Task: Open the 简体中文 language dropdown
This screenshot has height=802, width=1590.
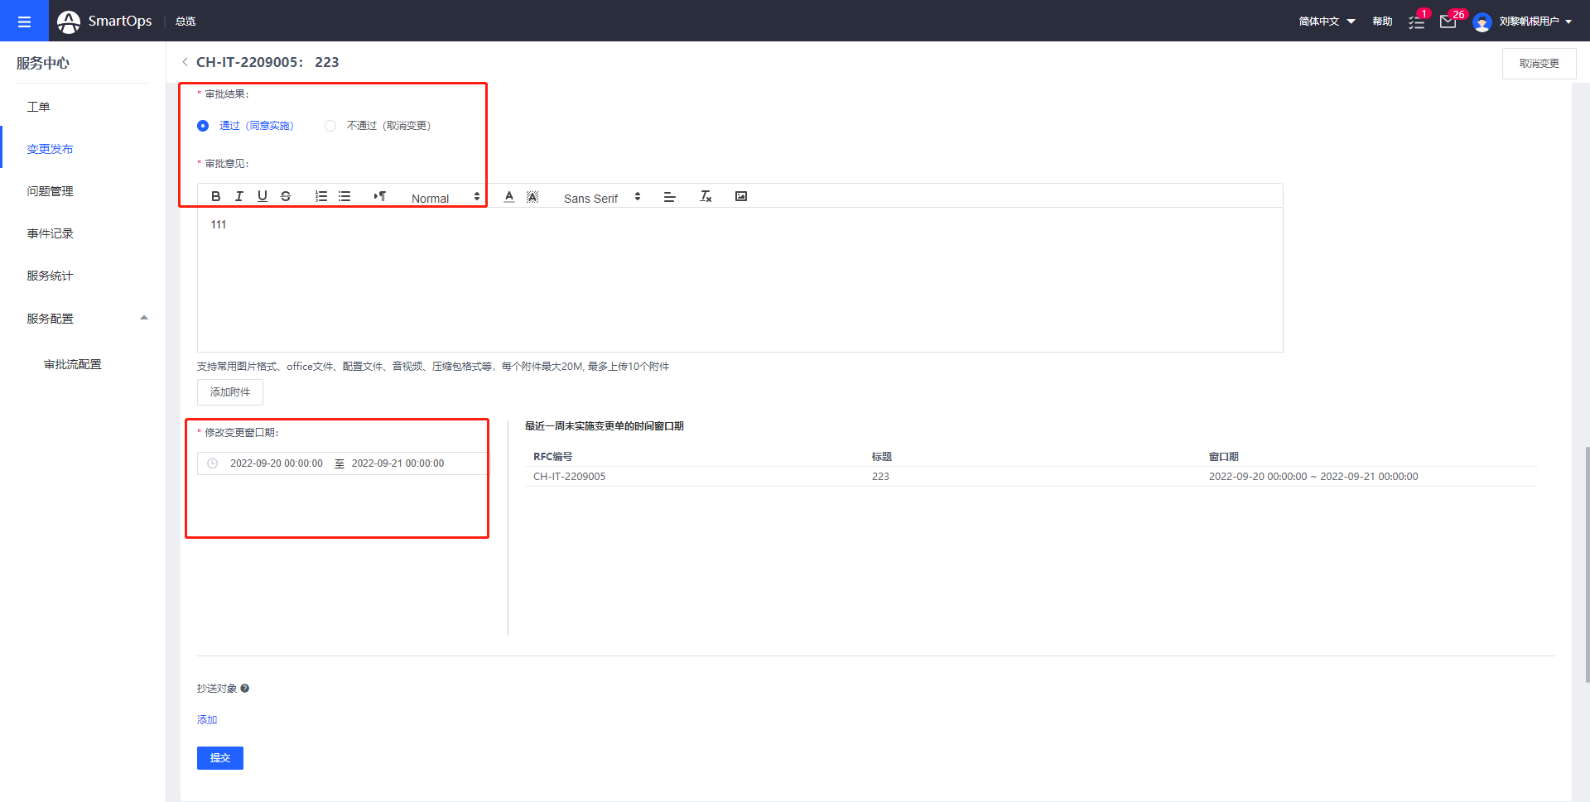Action: pyautogui.click(x=1326, y=22)
